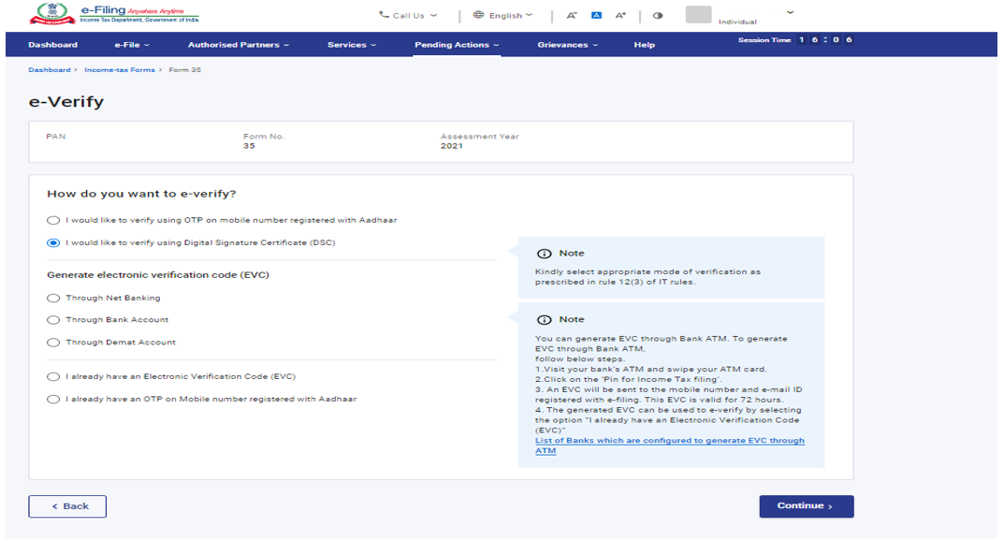
Task: Click the Continue button
Action: [x=806, y=506]
